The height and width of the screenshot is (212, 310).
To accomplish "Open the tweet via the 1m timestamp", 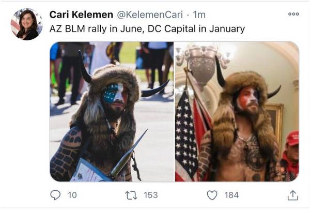I will tap(199, 14).
